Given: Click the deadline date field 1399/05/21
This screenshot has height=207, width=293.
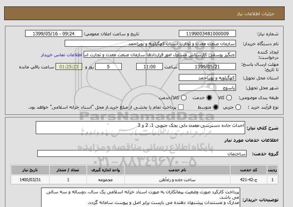Looking at the screenshot, I should [207, 66].
